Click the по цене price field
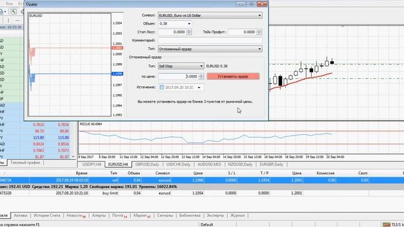The width and height of the screenshot is (404, 227). (x=178, y=76)
